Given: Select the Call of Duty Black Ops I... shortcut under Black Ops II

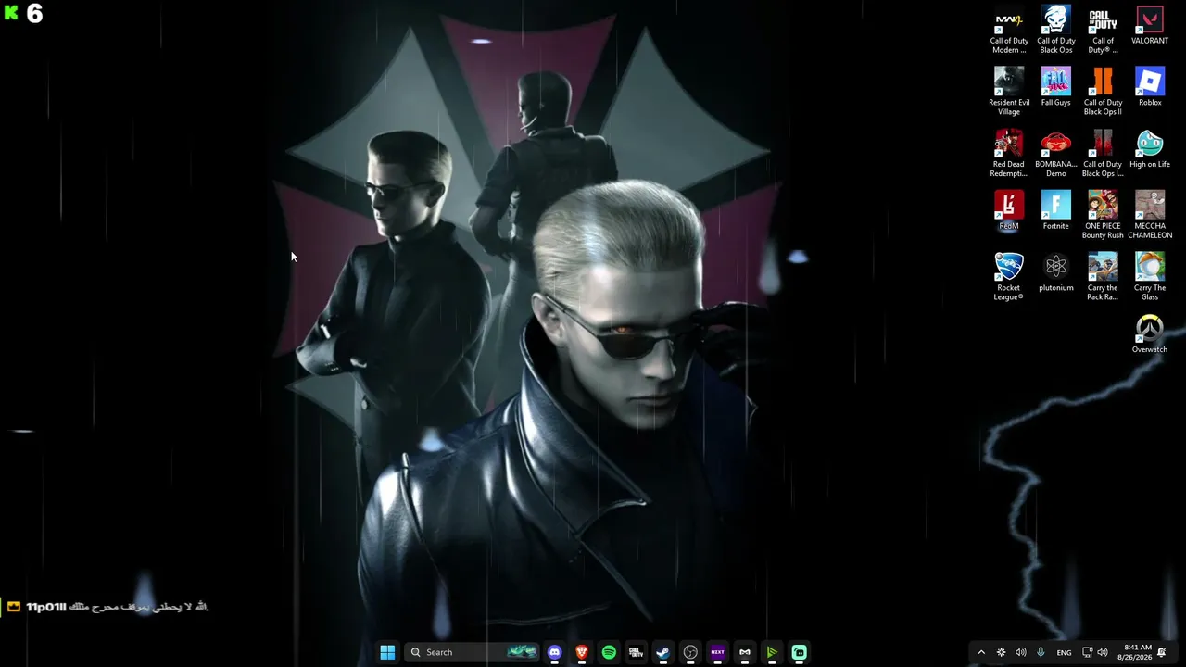Looking at the screenshot, I should tap(1103, 154).
